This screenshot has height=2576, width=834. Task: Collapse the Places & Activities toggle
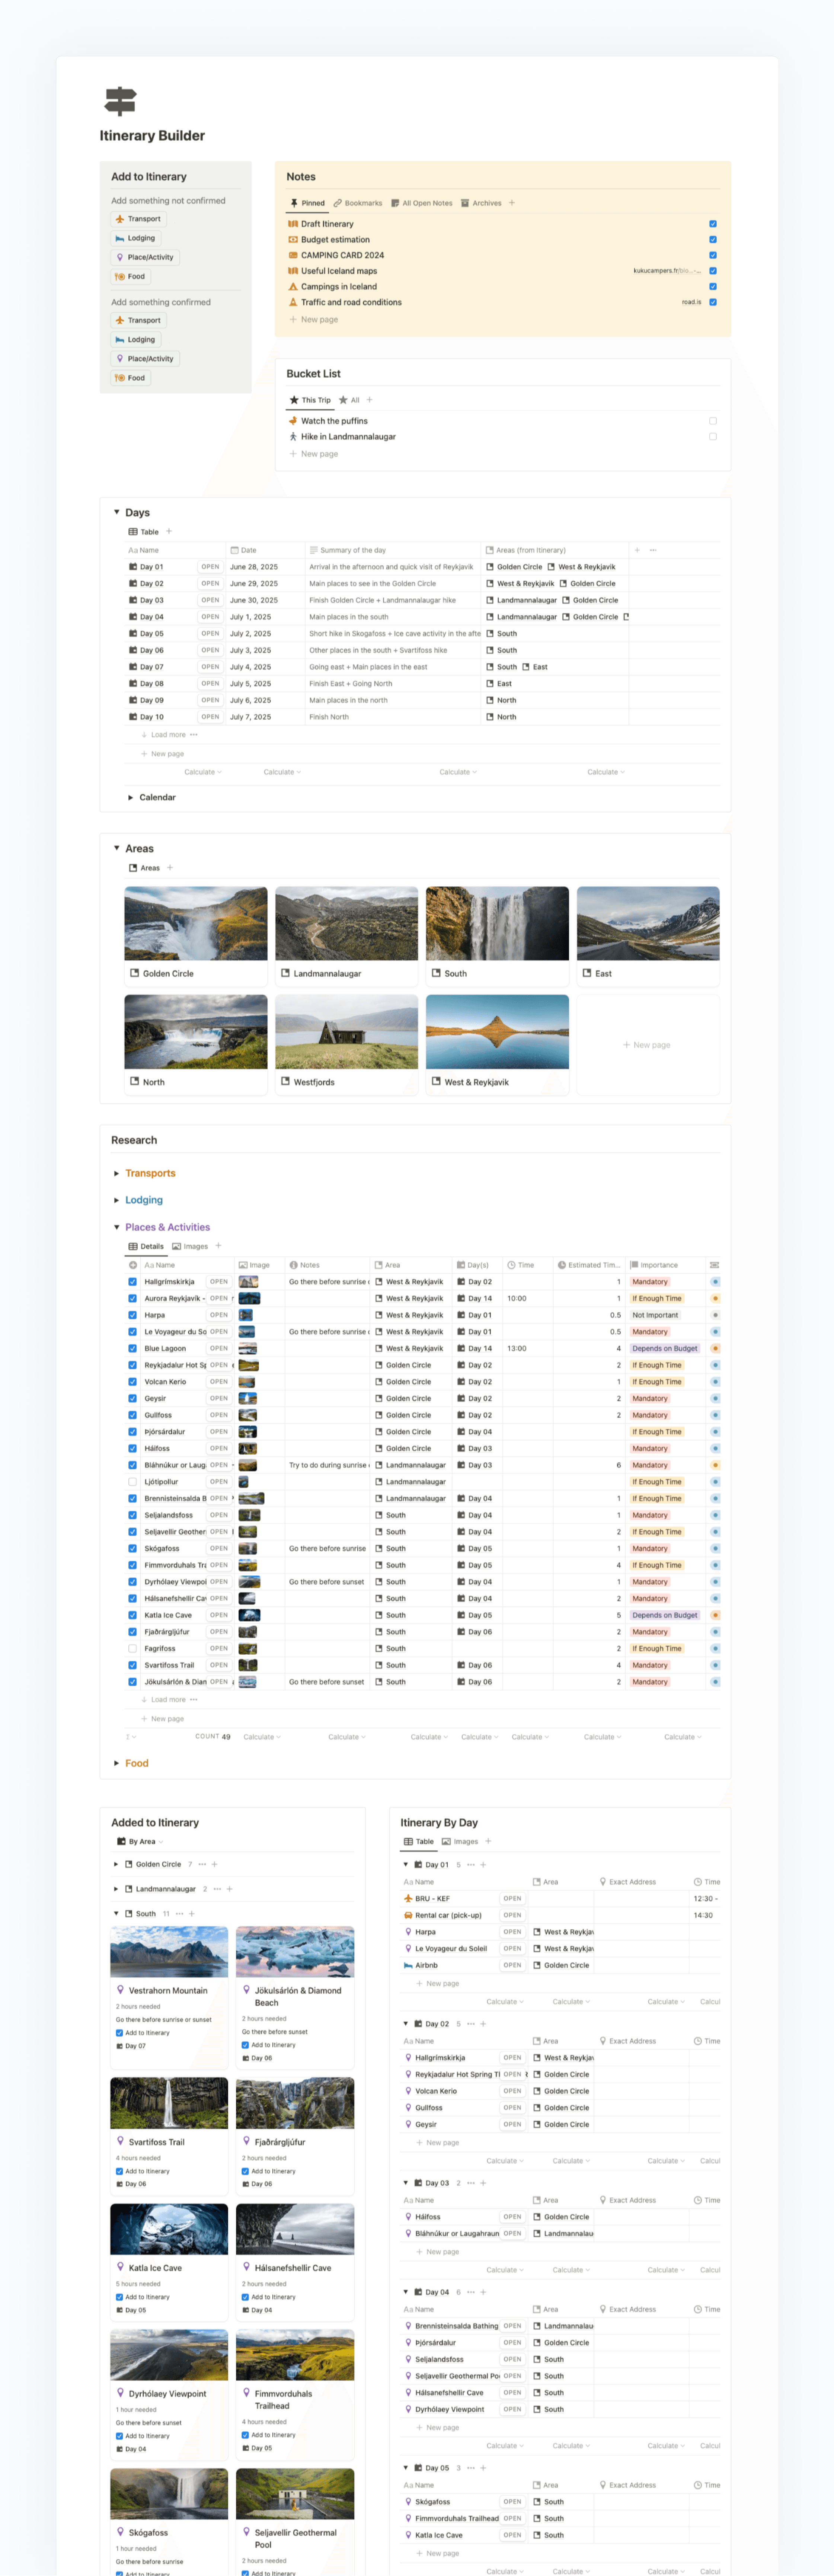pos(117,1227)
